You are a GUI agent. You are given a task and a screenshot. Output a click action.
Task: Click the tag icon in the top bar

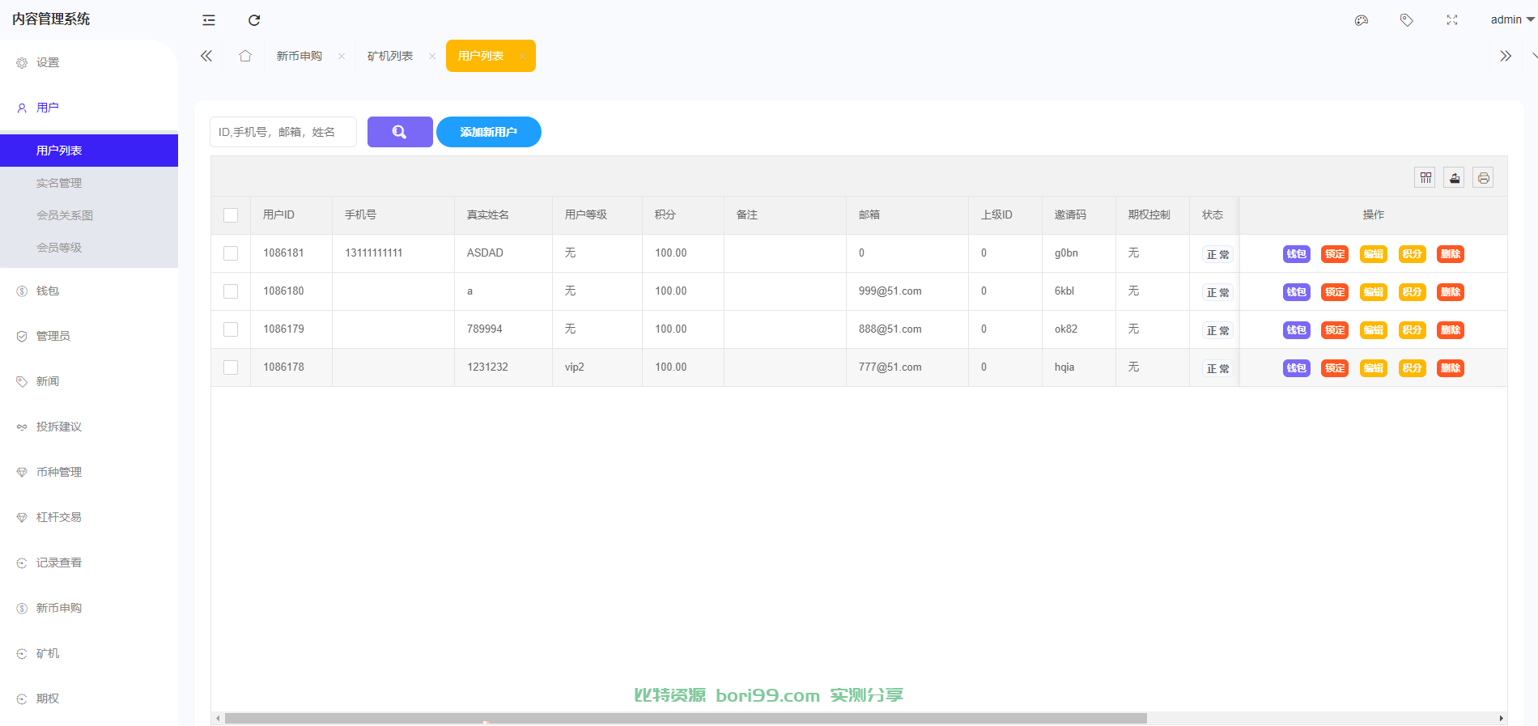1407,20
